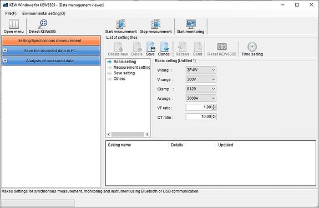Select Save setting in the tree
Image resolution: width=319 pixels, height=208 pixels.
(124, 73)
